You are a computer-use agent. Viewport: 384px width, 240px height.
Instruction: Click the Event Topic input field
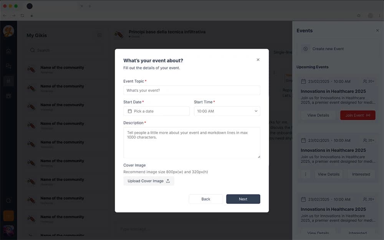[x=192, y=90]
